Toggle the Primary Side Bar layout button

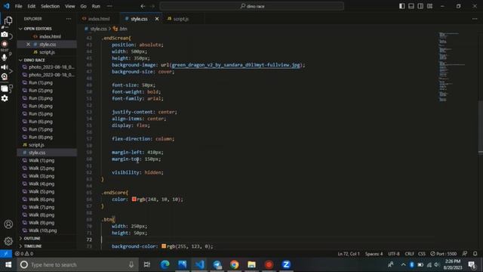[x=402, y=6]
